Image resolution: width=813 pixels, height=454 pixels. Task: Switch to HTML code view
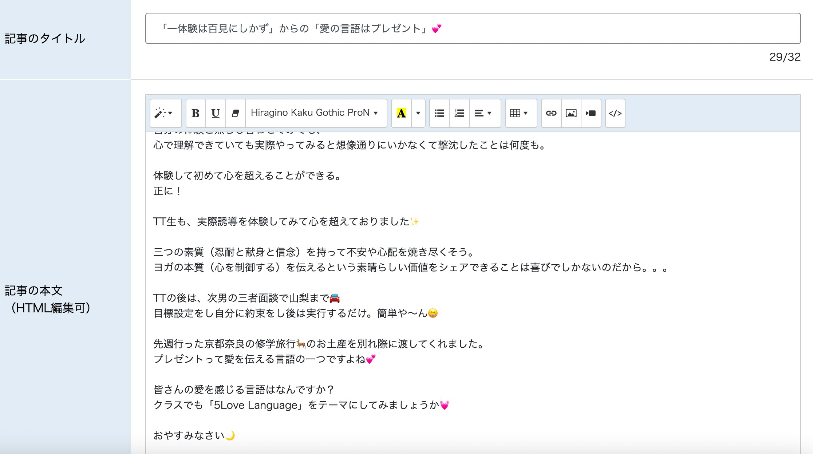point(615,113)
